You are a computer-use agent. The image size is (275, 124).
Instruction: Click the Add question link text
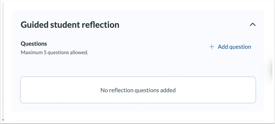[x=234, y=47]
